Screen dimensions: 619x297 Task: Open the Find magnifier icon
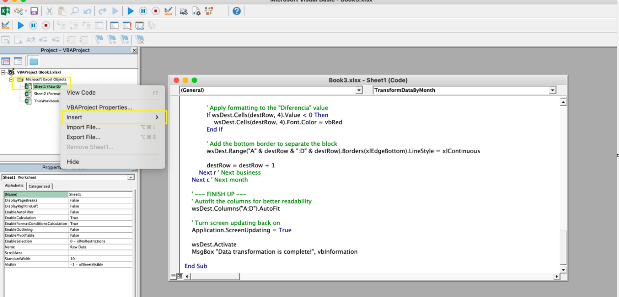pyautogui.click(x=75, y=11)
